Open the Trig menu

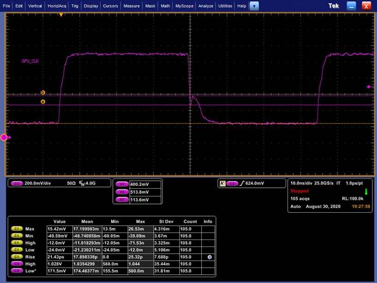coord(75,6)
